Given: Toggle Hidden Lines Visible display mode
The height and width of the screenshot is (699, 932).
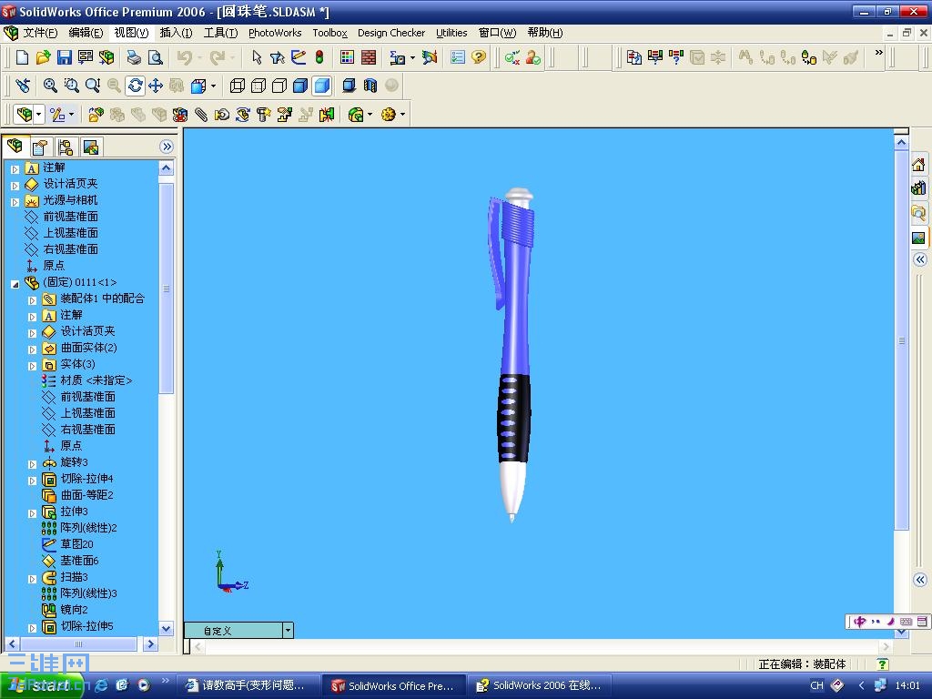Looking at the screenshot, I should click(x=258, y=86).
